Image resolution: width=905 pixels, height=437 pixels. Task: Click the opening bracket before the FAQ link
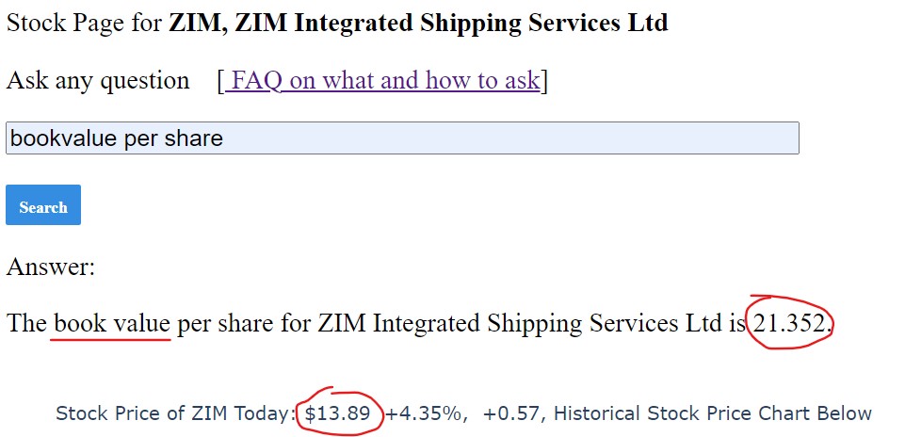pyautogui.click(x=221, y=81)
